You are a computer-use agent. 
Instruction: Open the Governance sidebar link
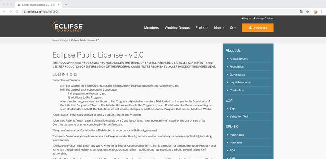[x=237, y=74]
